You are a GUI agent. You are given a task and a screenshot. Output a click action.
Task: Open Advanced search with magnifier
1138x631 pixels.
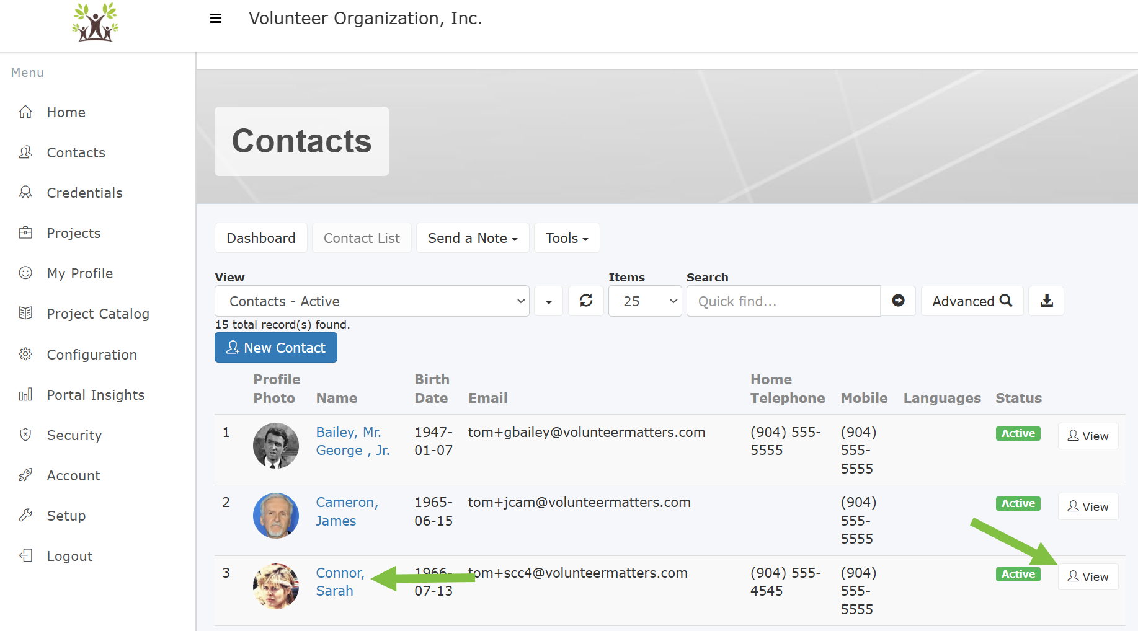click(972, 301)
